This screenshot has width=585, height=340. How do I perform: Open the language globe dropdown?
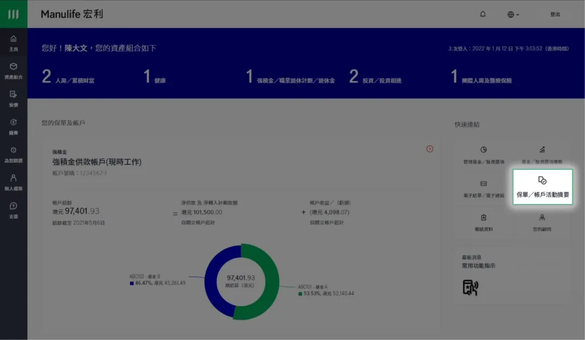[x=513, y=15]
